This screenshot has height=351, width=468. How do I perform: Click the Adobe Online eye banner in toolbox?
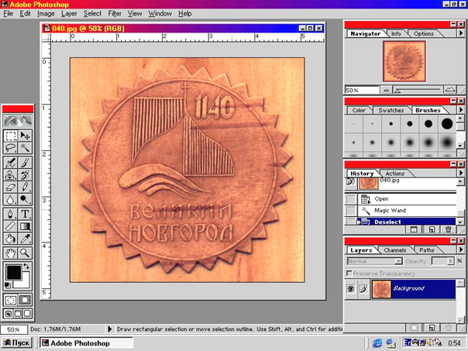point(18,121)
